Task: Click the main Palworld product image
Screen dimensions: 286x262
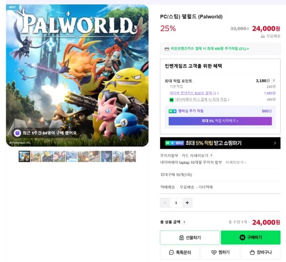Action: (77, 75)
